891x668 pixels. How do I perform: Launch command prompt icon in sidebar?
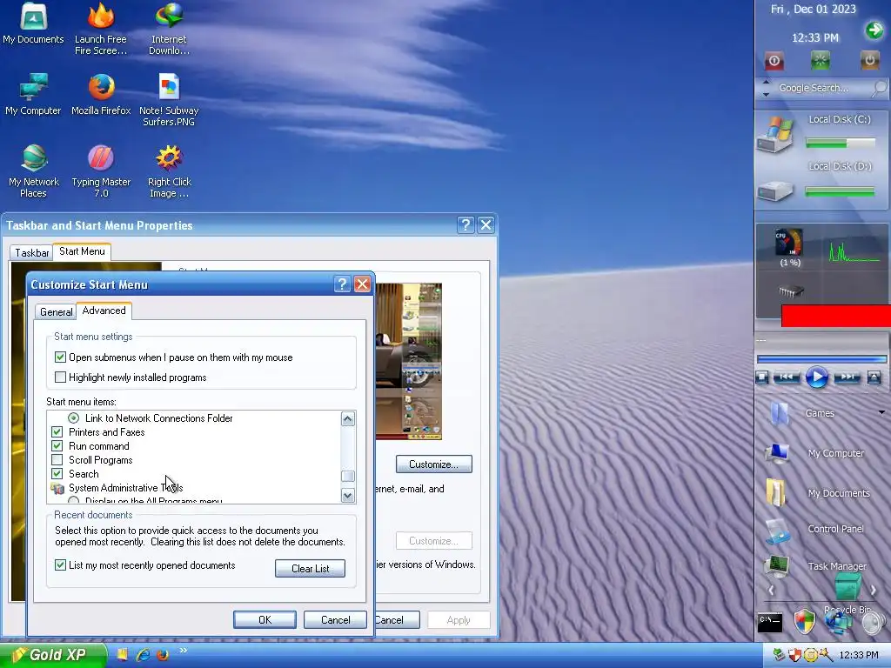point(770,622)
